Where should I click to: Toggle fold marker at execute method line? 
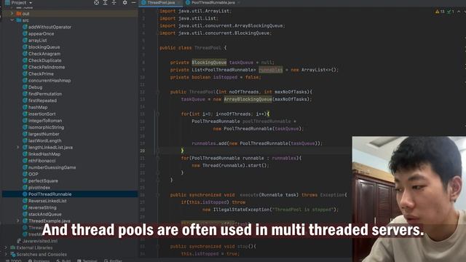point(158,195)
